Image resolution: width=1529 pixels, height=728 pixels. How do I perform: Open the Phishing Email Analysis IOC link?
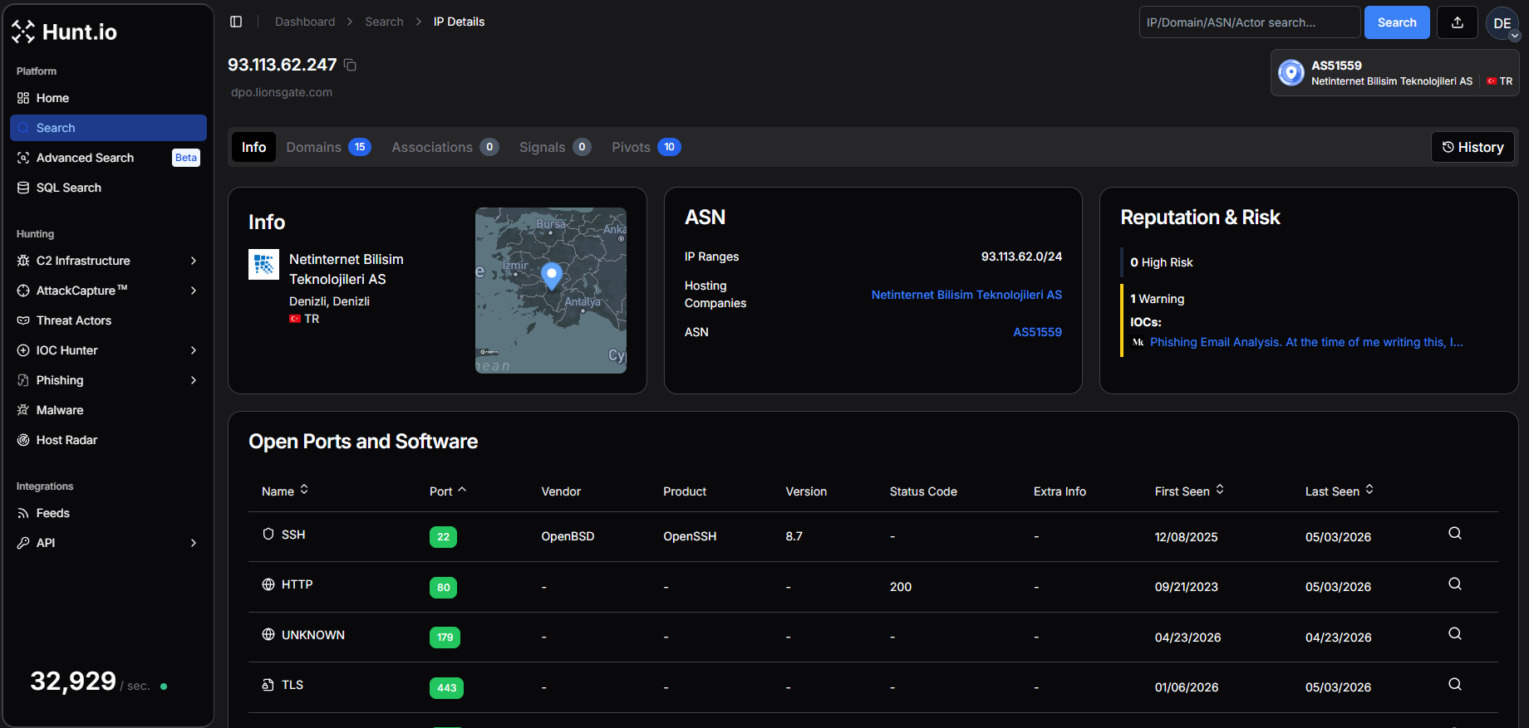click(1306, 342)
